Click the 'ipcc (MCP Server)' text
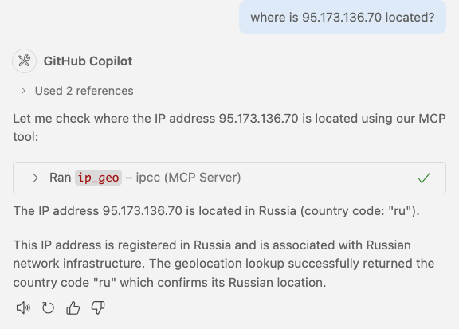459x329 pixels. tap(188, 178)
